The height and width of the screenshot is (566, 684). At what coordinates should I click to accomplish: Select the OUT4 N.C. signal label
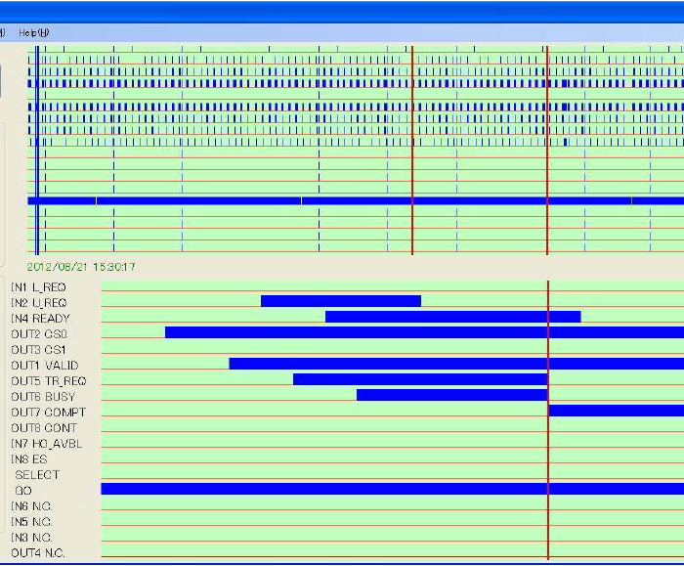35,553
